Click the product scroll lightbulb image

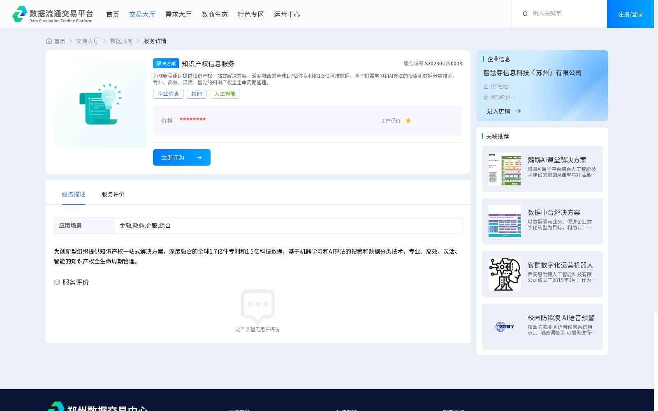pyautogui.click(x=100, y=104)
